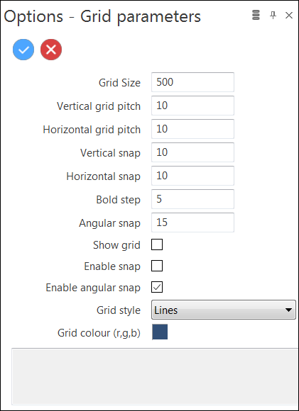Click the Grid Size input field
The image size is (299, 411).
pos(192,82)
